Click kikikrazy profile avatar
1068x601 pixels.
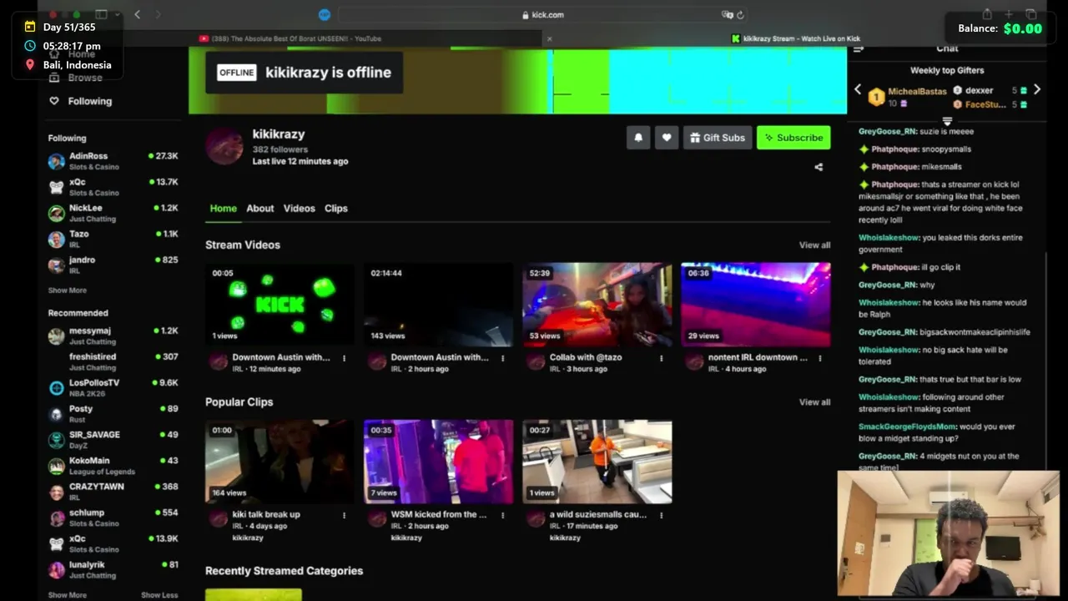(224, 146)
